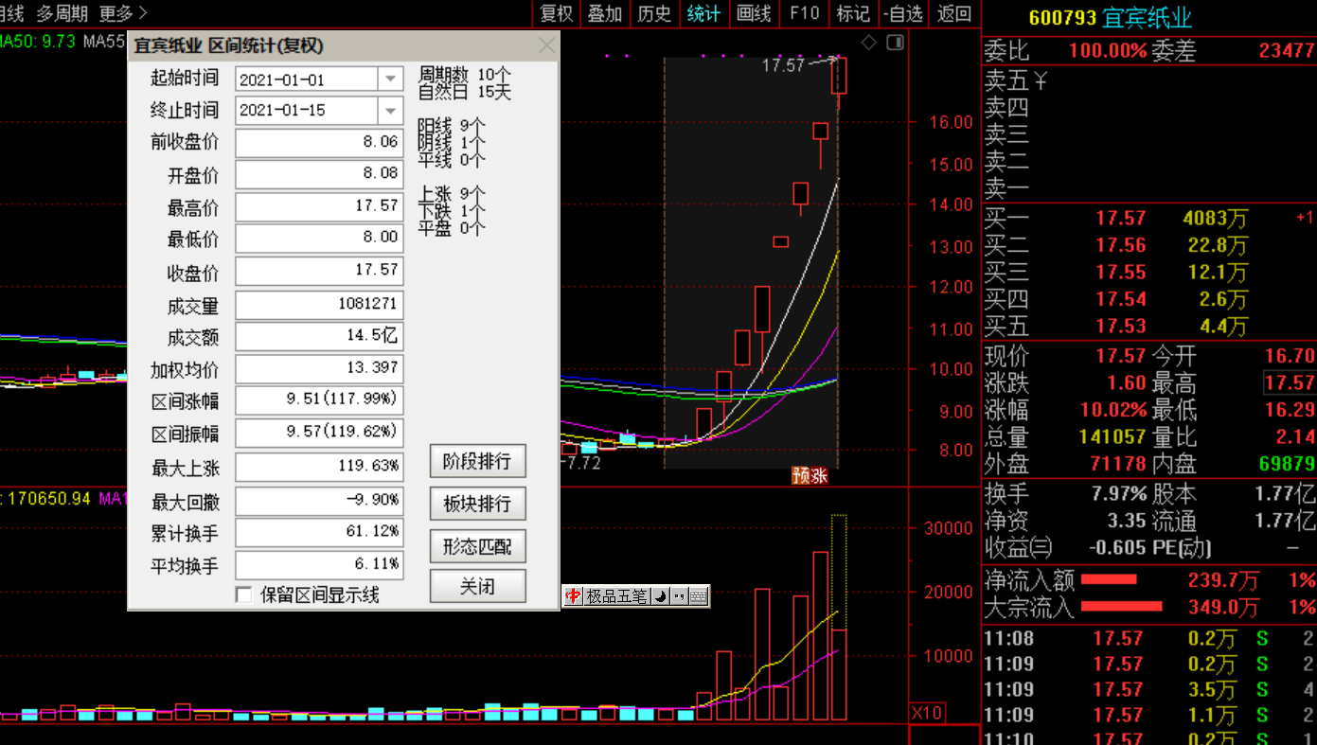This screenshot has width=1317, height=745.
Task: Expand the 更多 menu in top bar
Action: (x=123, y=13)
